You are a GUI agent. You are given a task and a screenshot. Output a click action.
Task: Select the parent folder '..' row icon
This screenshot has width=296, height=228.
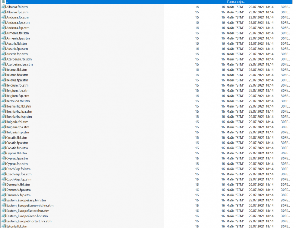4,2
